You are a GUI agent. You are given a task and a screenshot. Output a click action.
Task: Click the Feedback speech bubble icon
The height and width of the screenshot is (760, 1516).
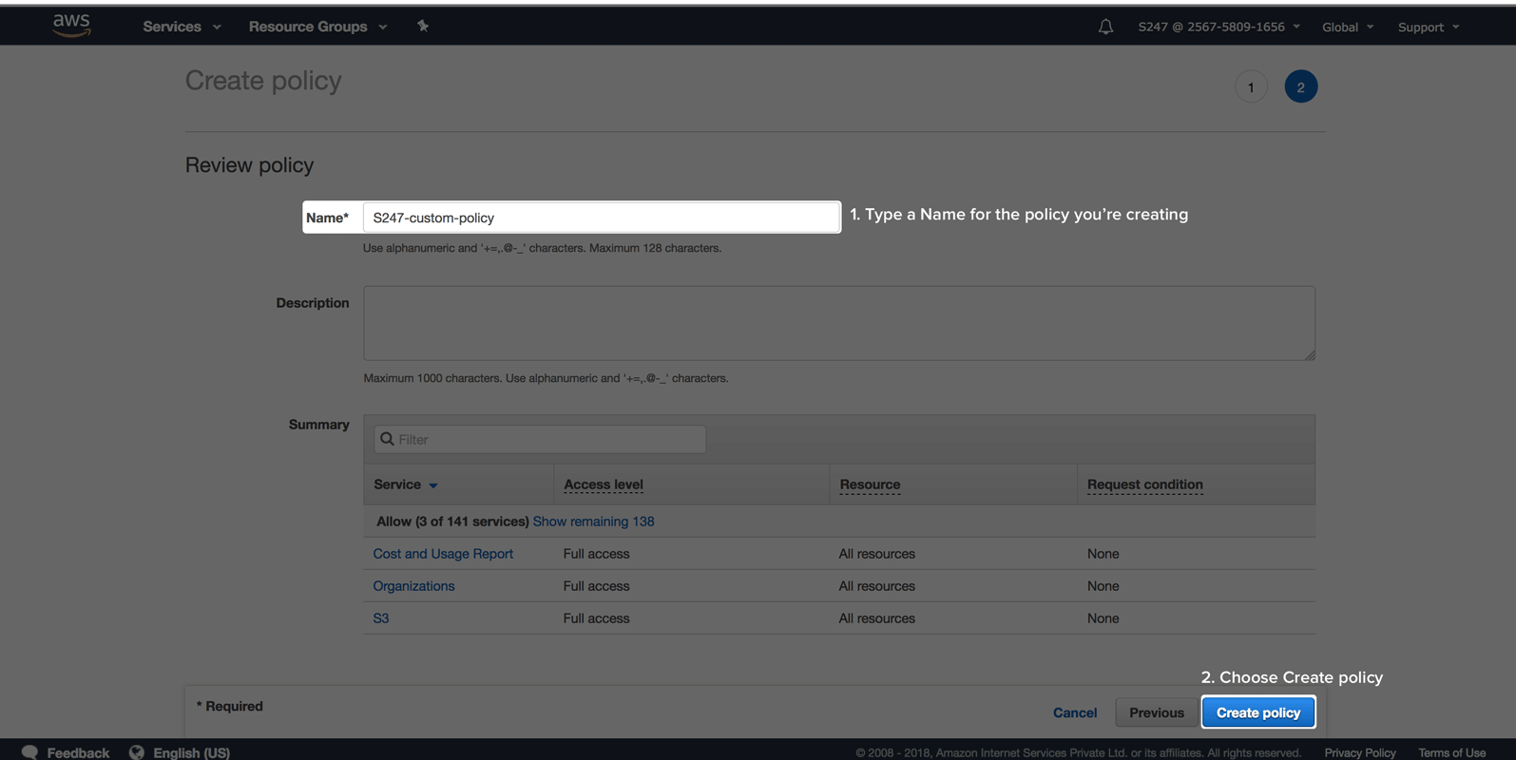[x=29, y=751]
